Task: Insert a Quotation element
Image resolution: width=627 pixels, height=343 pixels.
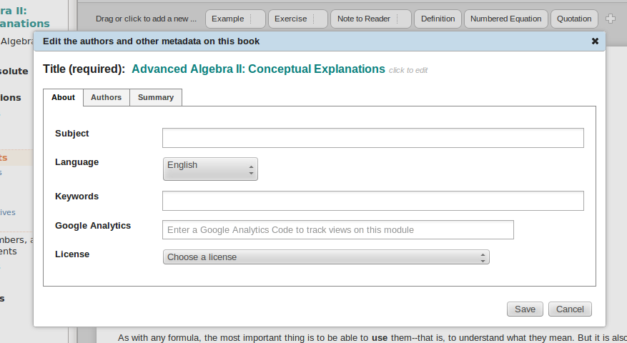Action: [574, 19]
